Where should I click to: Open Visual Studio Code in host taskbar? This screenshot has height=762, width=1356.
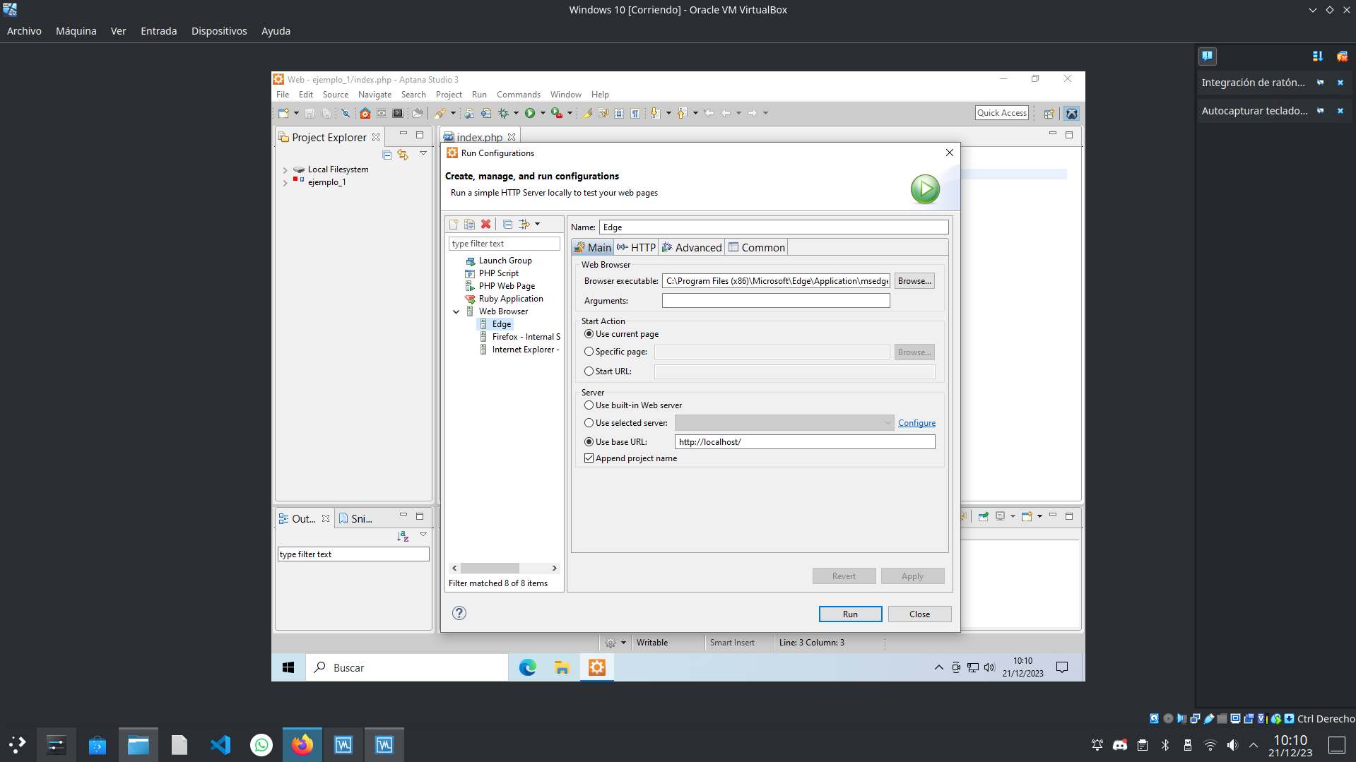click(x=220, y=745)
